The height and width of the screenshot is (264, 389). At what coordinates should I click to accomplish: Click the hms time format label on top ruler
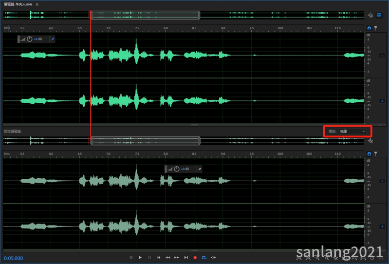coord(7,28)
